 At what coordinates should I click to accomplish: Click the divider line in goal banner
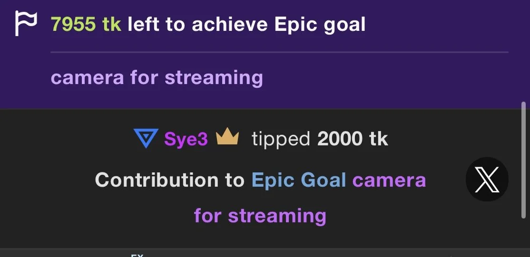pyautogui.click(x=279, y=52)
